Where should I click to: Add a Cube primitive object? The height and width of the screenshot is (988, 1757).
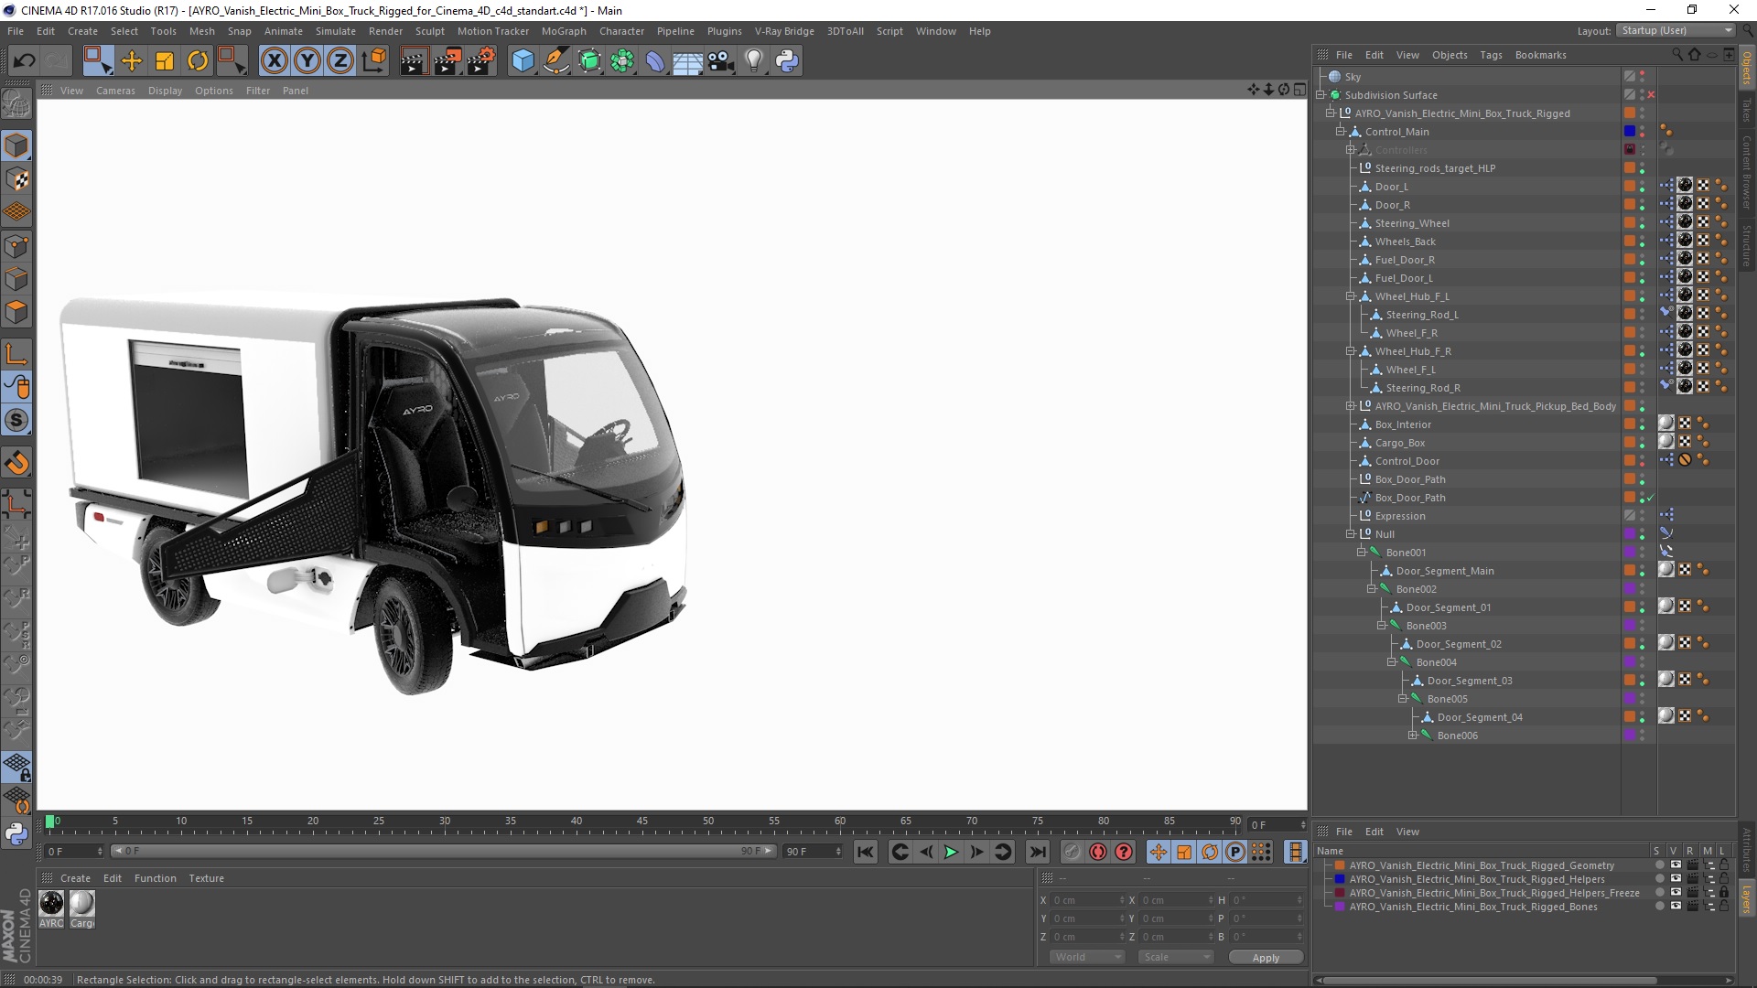tap(523, 61)
